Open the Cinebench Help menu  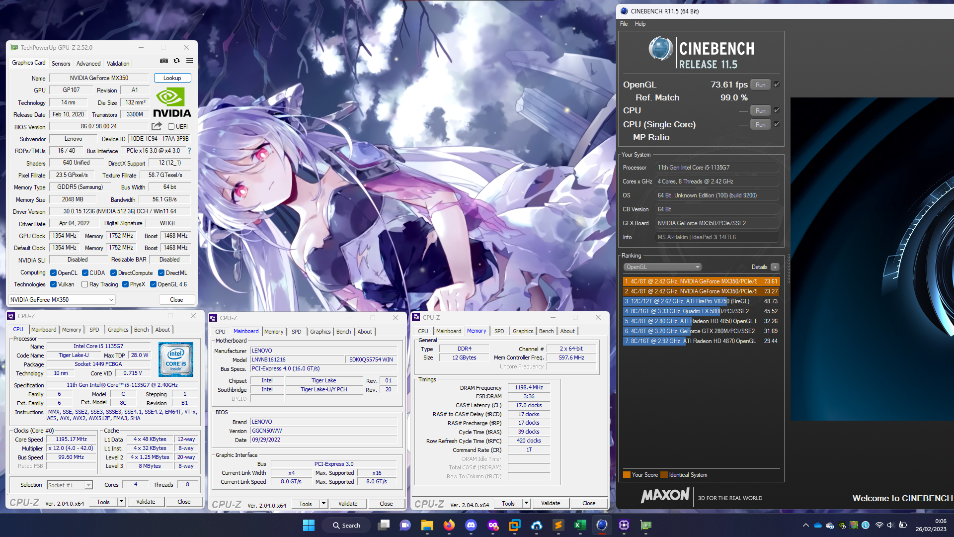640,24
